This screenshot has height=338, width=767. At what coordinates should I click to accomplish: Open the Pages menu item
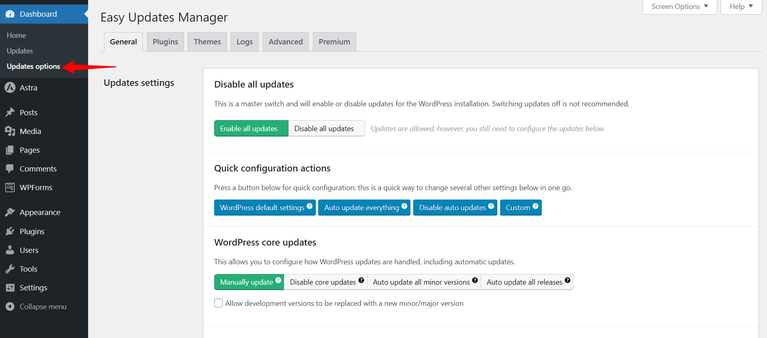click(x=44, y=150)
